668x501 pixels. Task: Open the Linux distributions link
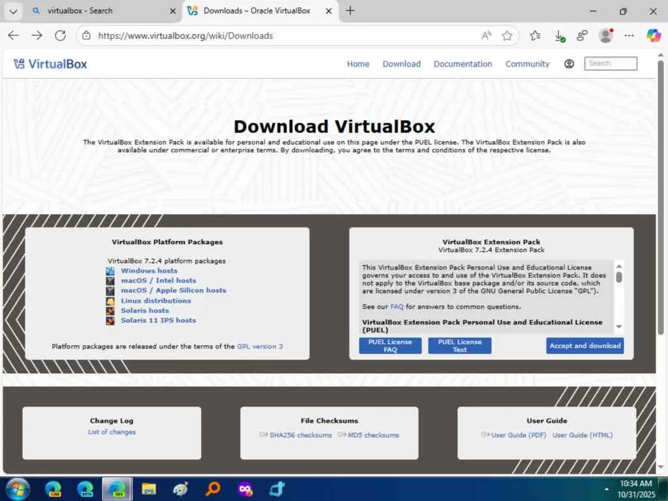tap(156, 300)
